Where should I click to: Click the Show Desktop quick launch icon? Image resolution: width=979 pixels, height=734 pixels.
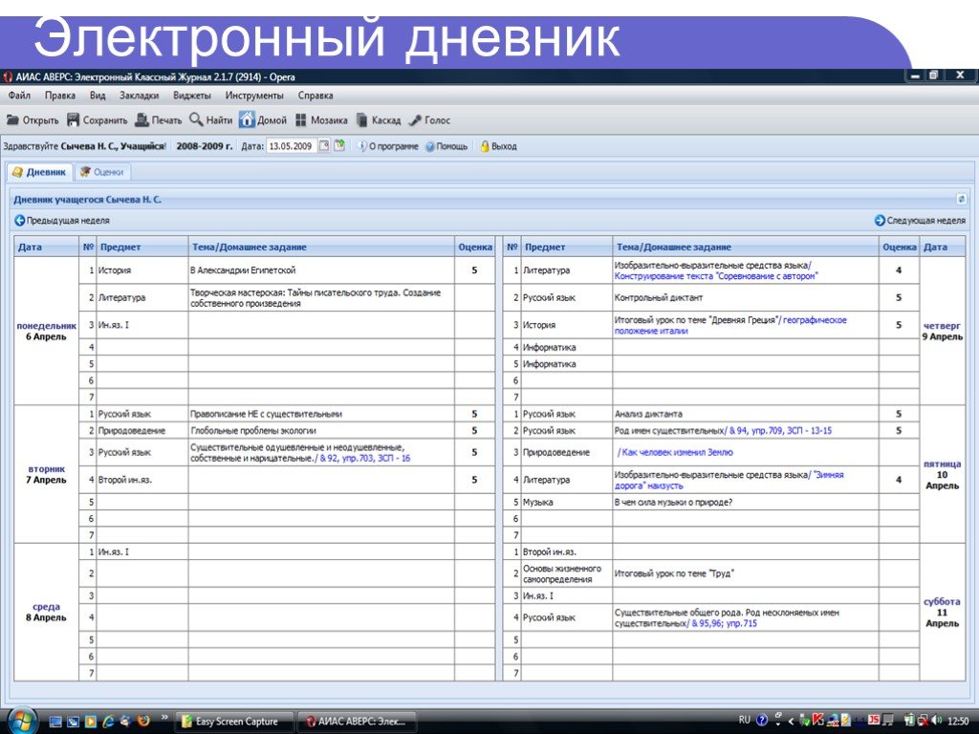(x=55, y=722)
